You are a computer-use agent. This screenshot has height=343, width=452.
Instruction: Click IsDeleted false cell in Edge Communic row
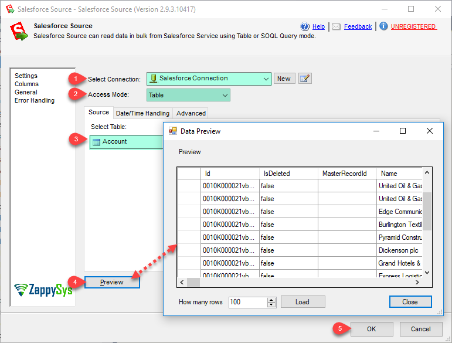(288, 212)
